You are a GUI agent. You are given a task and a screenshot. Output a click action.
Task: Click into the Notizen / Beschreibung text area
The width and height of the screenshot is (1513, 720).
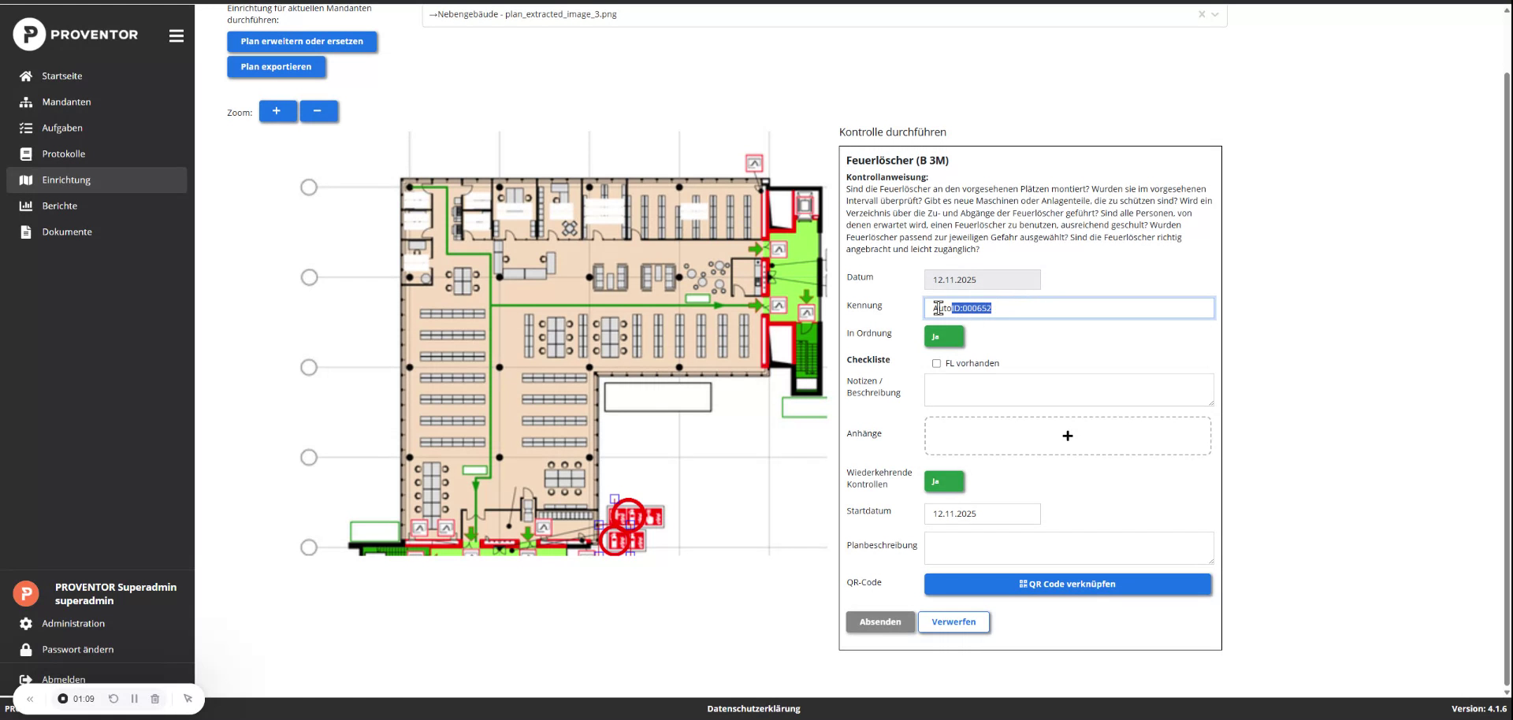[x=1068, y=390]
